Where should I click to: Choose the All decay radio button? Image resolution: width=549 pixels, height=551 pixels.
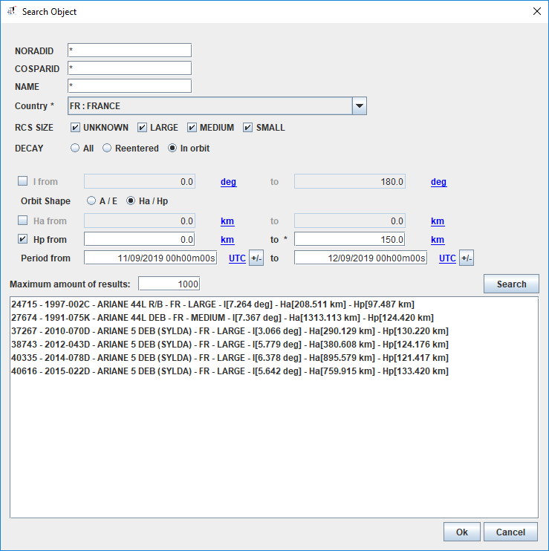pos(75,149)
